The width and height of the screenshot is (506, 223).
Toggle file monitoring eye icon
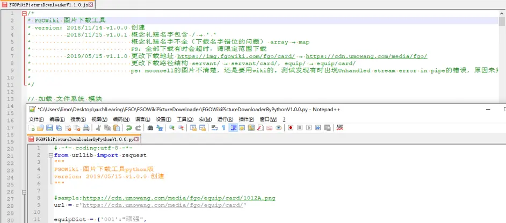(x=278, y=128)
